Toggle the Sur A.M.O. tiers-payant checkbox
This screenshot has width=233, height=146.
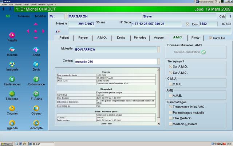pyautogui.click(x=171, y=66)
